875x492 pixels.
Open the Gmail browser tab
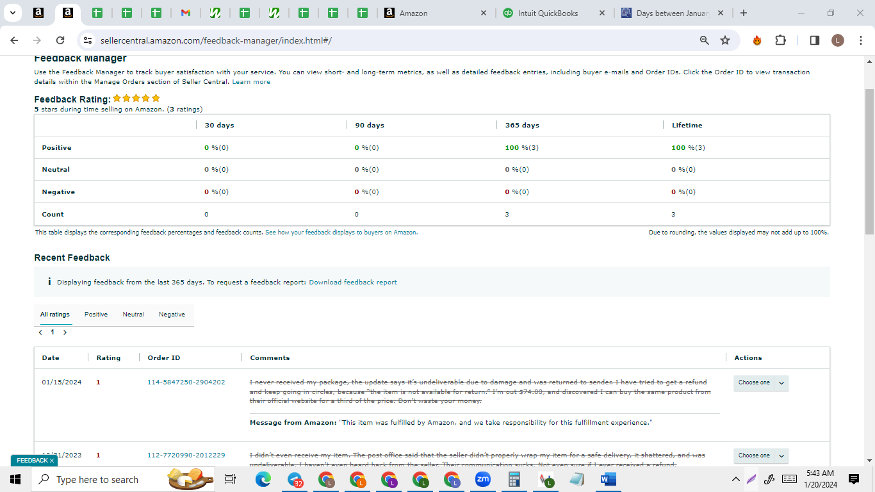[186, 13]
